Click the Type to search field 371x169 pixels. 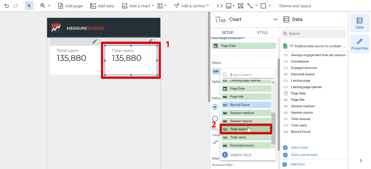tap(250, 75)
